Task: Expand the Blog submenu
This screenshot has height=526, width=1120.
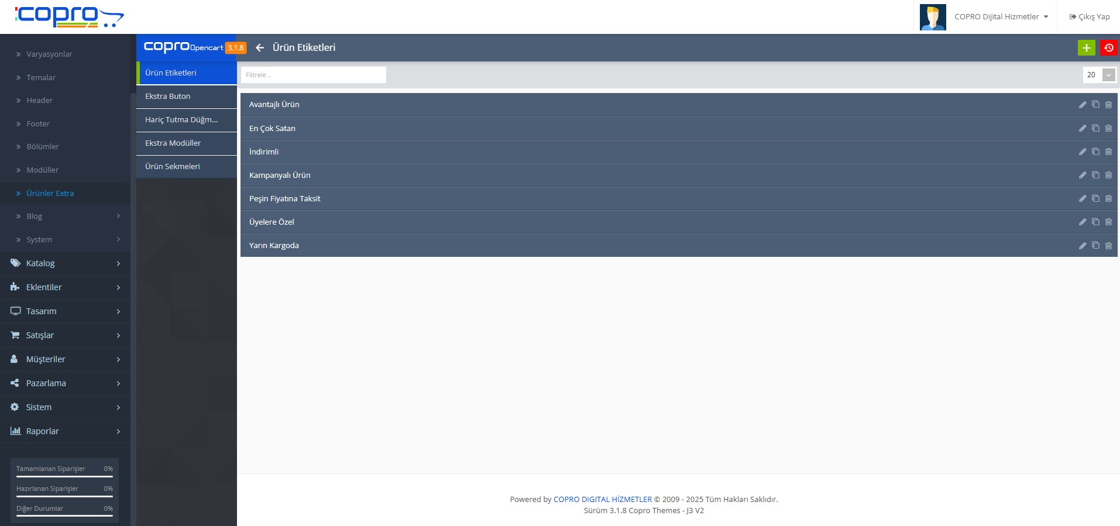Action: click(x=64, y=216)
